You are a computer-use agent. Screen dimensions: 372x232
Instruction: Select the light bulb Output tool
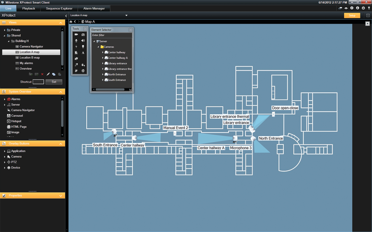tap(83, 47)
